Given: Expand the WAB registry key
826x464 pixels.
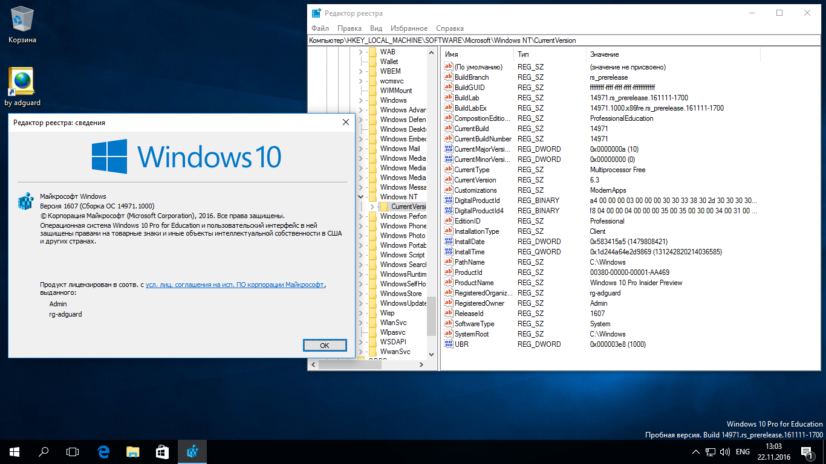Looking at the screenshot, I should [361, 52].
